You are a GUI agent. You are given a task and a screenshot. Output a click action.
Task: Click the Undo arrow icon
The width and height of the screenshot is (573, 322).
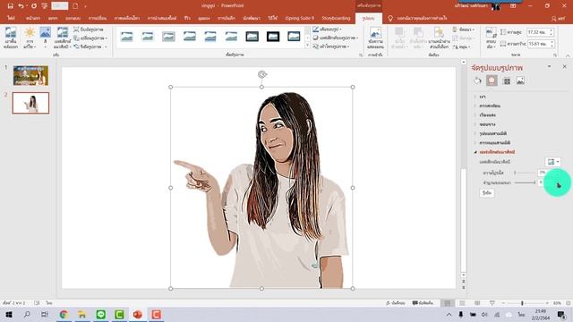[x=21, y=6]
